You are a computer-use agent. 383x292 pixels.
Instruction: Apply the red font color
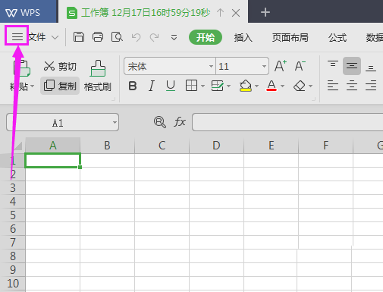tap(272, 86)
